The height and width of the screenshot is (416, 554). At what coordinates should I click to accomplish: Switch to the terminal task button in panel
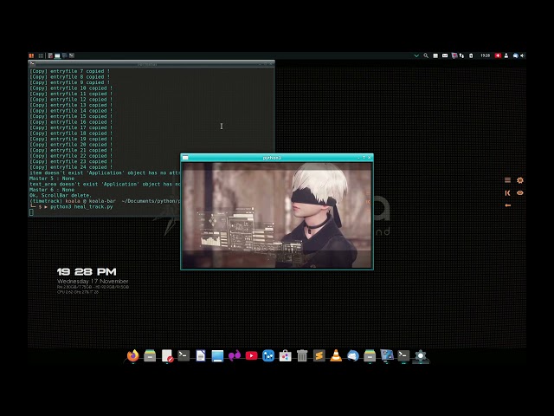[x=72, y=55]
